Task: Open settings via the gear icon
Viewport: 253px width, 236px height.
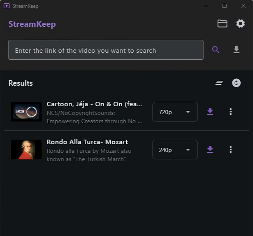Action: 241,23
